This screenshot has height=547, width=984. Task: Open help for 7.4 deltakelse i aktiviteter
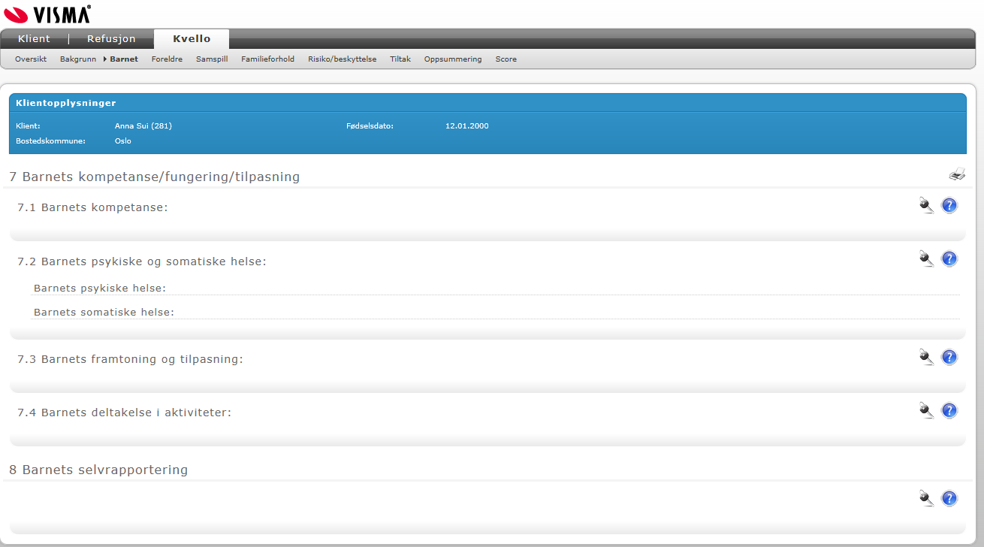pos(949,410)
